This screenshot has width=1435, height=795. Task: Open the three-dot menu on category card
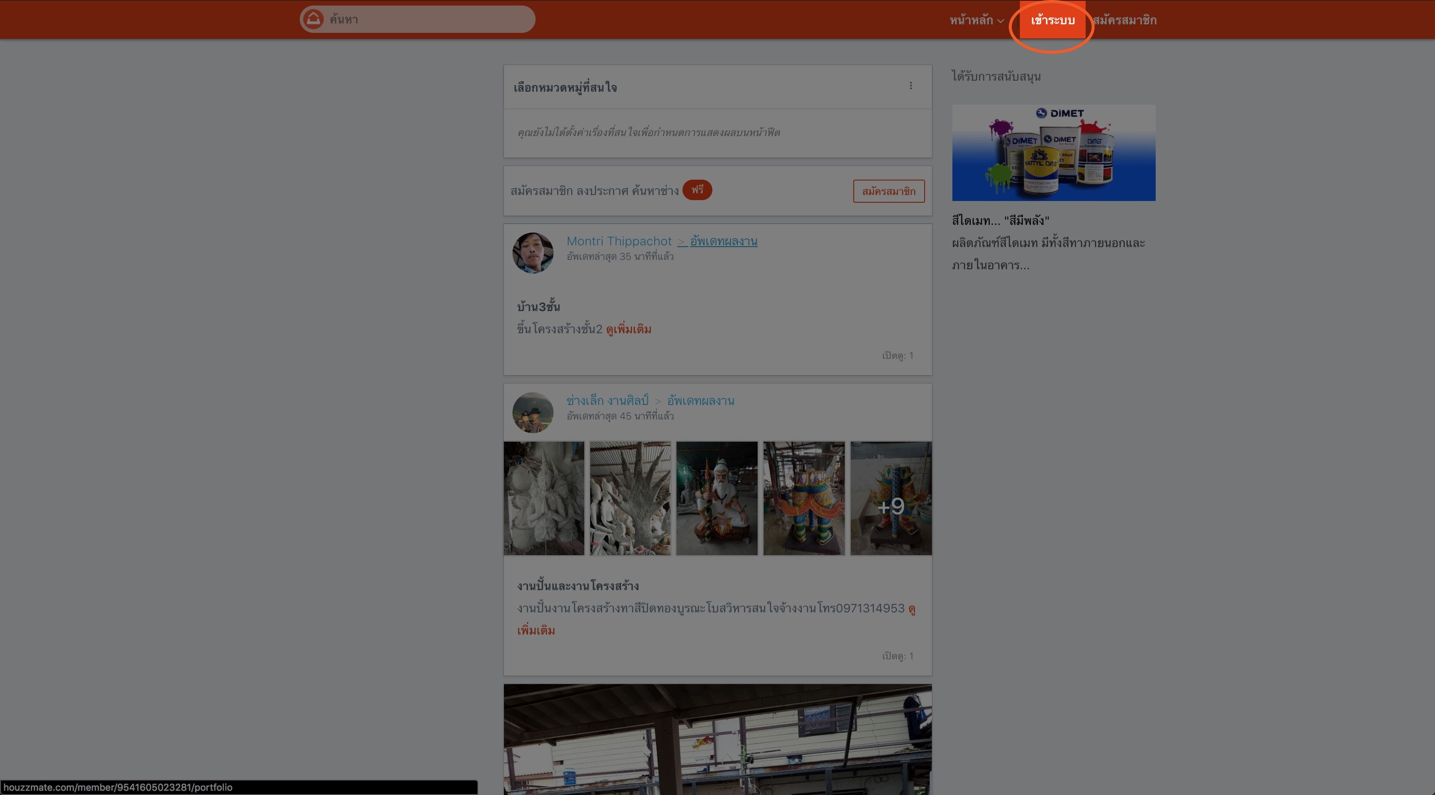coord(911,86)
